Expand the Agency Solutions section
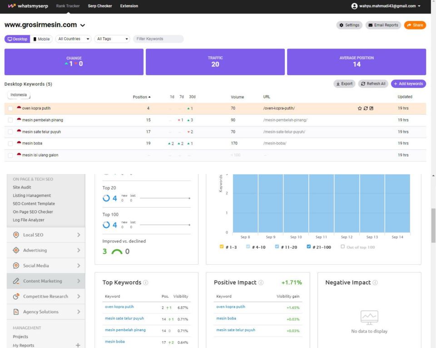This screenshot has height=348, width=436. [79, 312]
